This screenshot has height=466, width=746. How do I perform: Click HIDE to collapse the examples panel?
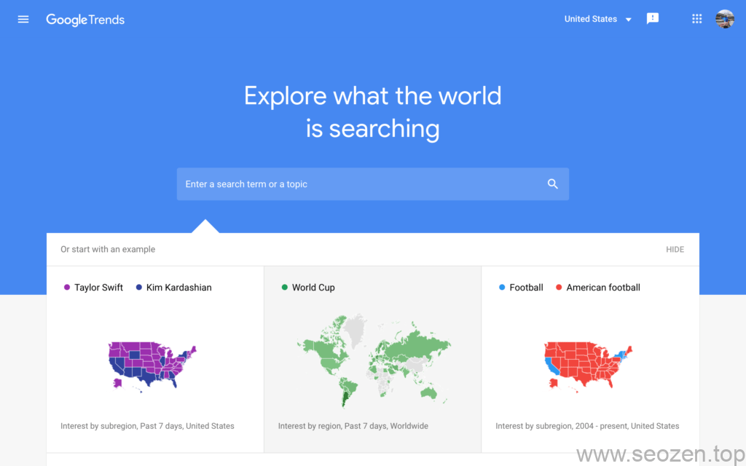(675, 249)
